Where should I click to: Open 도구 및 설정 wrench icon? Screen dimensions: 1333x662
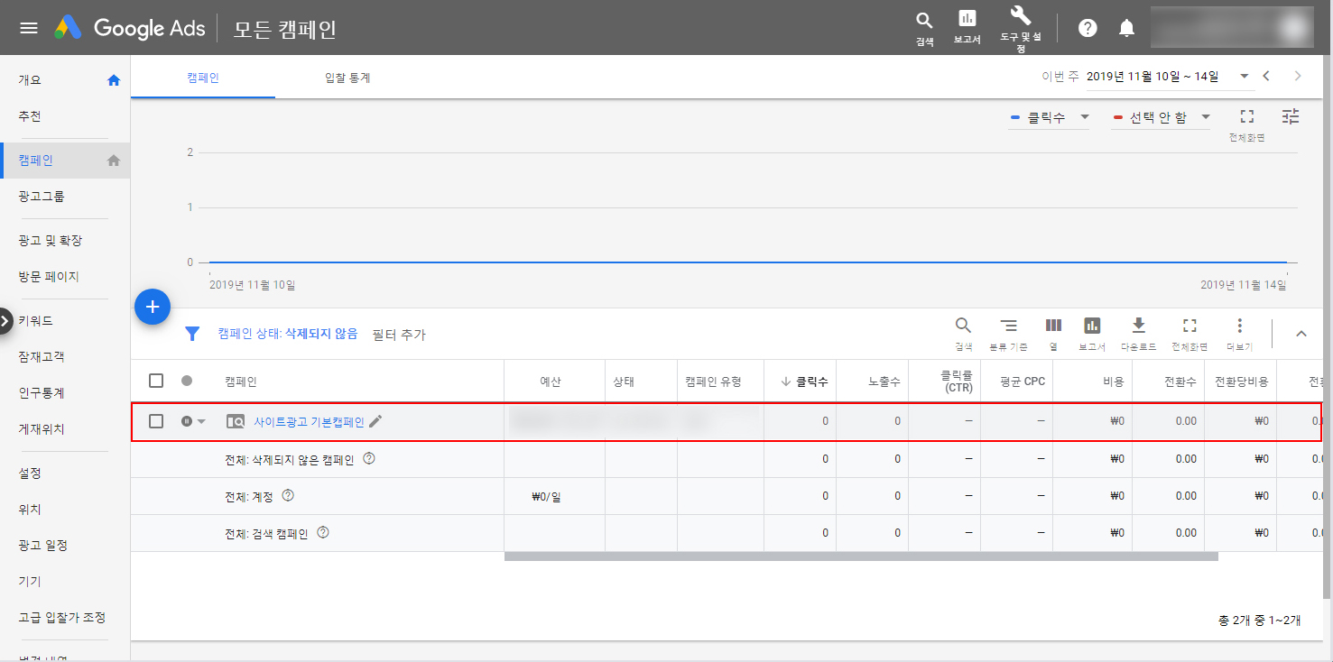1021,18
